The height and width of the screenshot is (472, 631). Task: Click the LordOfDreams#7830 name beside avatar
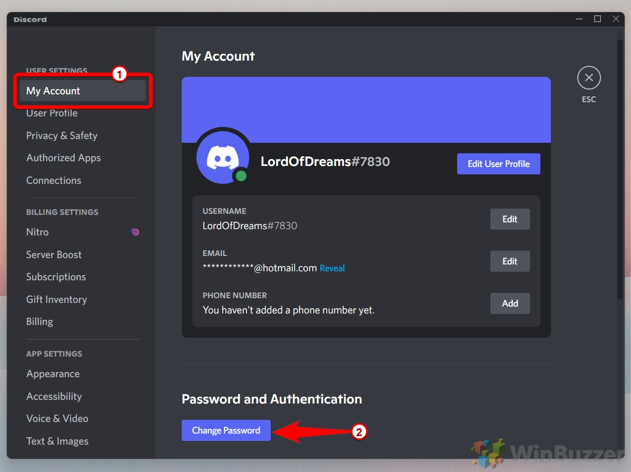point(325,162)
